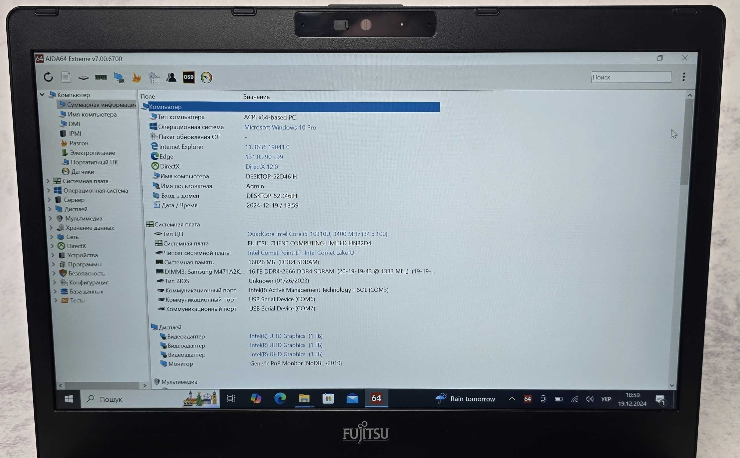Image resolution: width=740 pixels, height=458 pixels.
Task: Show hidden tray icons chevron
Action: pos(512,399)
